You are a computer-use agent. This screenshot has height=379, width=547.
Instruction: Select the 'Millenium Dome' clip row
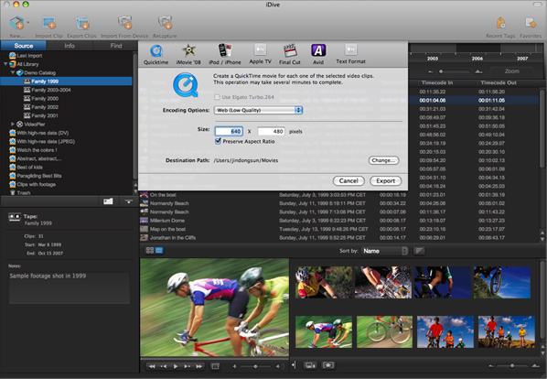(339, 221)
